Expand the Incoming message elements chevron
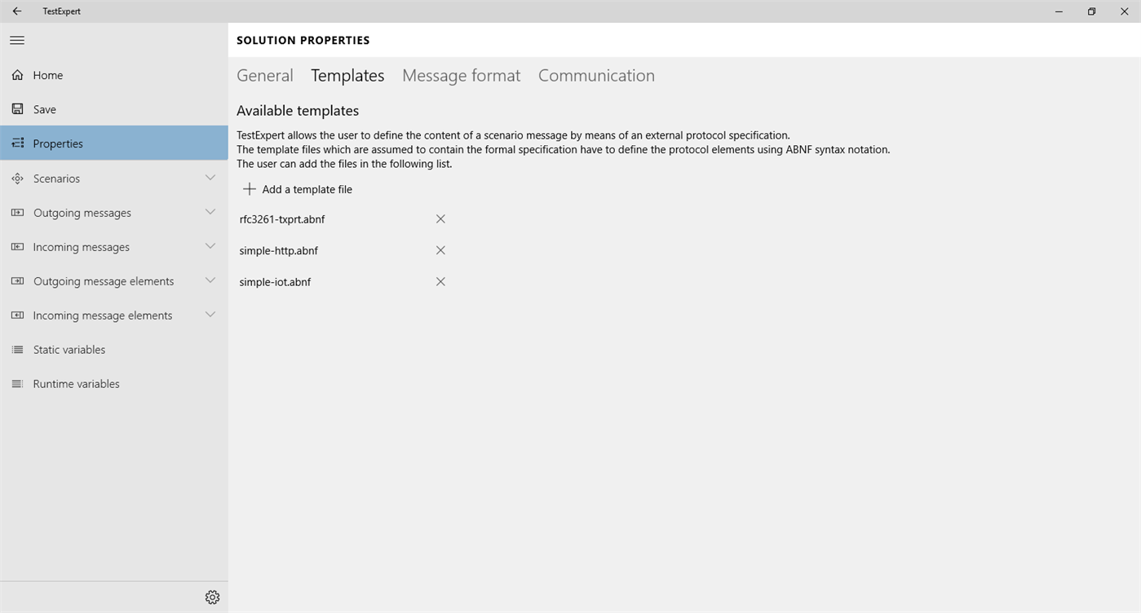The width and height of the screenshot is (1141, 613). (x=210, y=315)
